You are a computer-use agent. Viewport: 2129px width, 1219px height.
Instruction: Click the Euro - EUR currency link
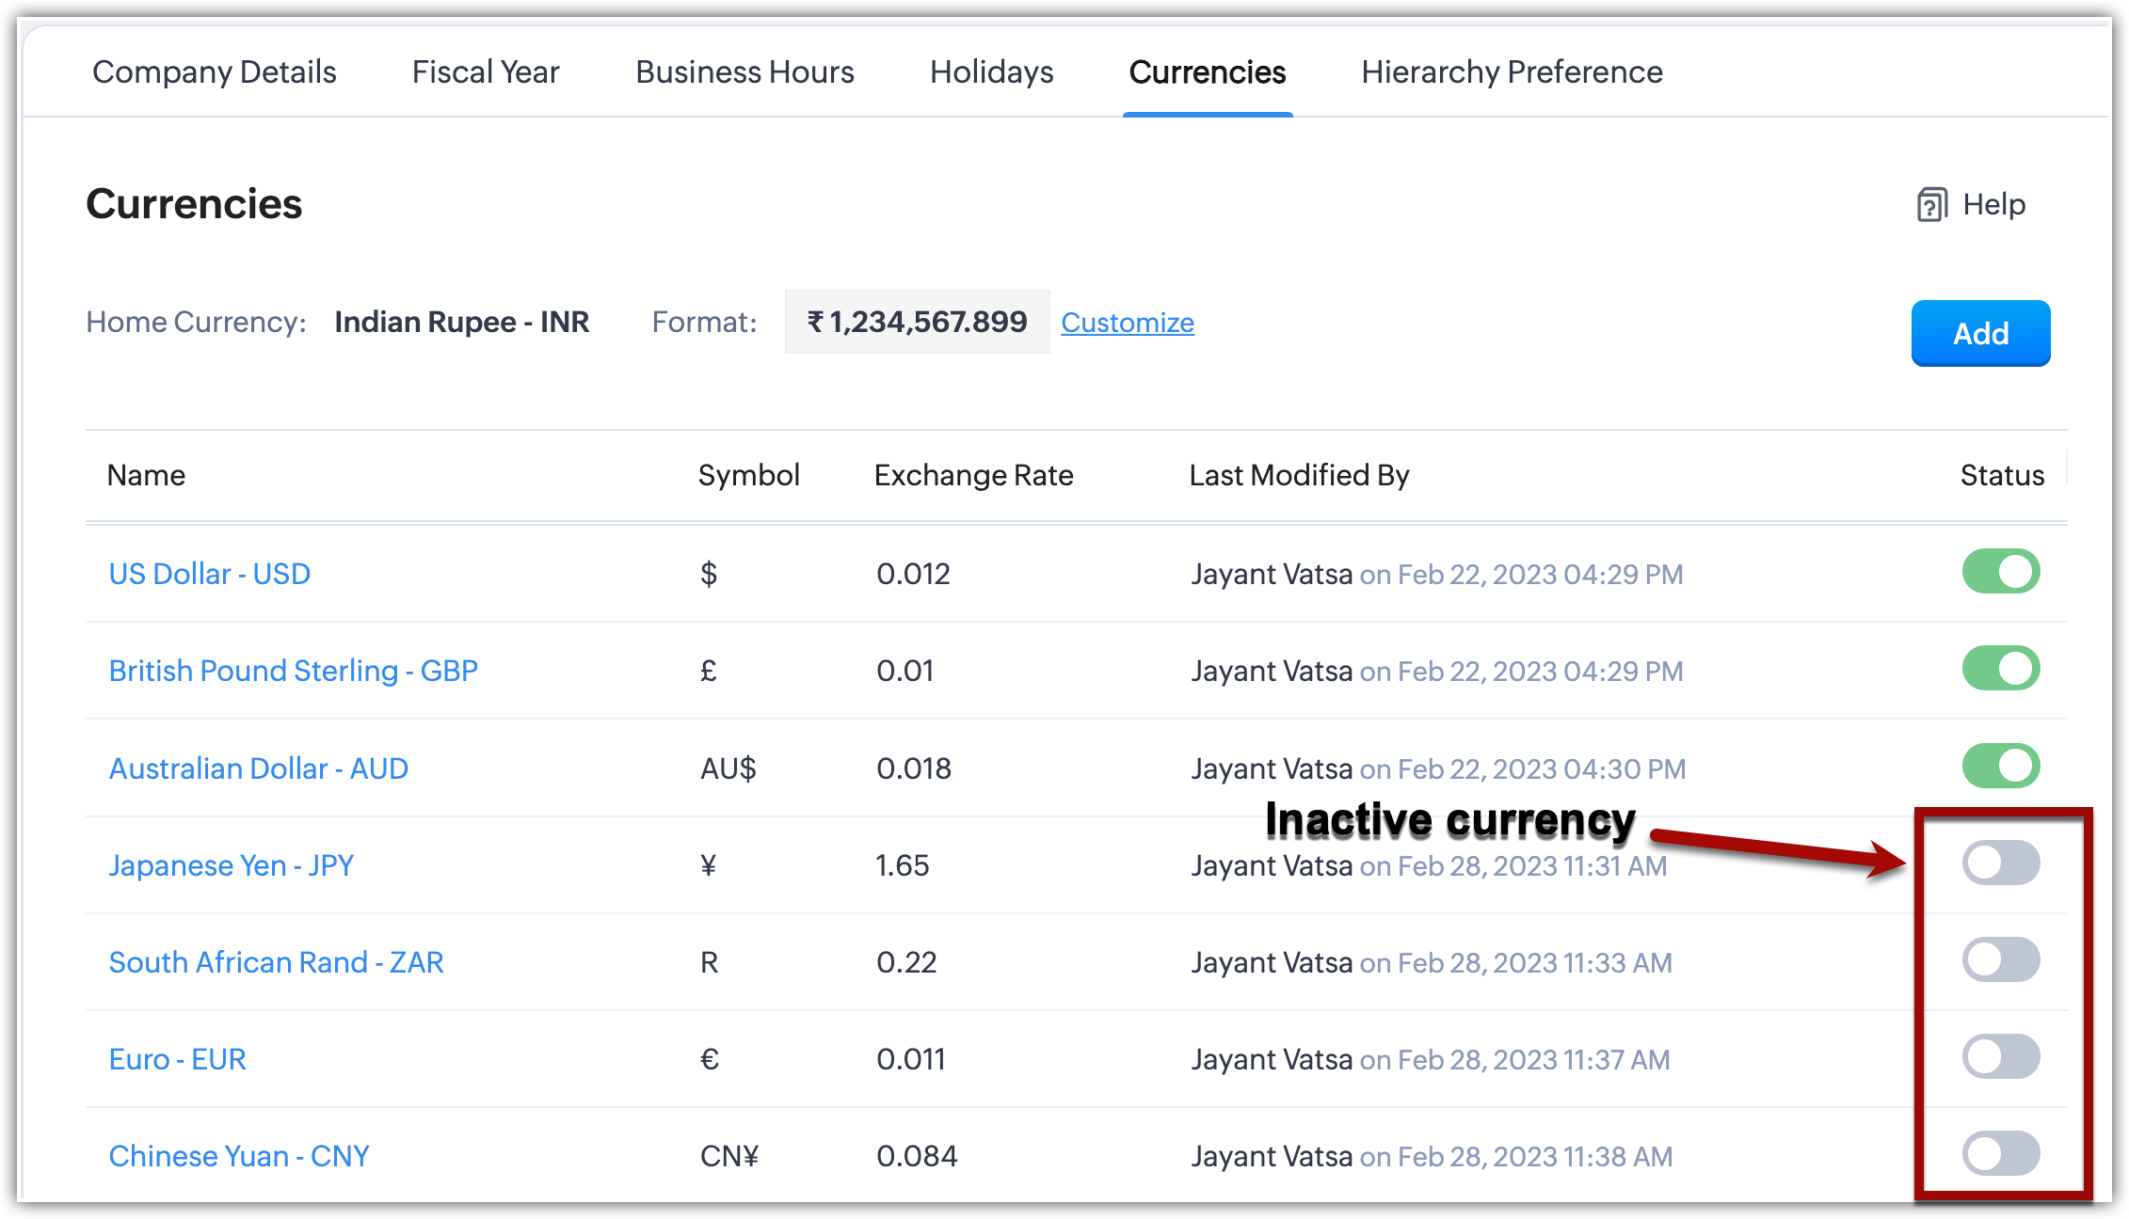tap(177, 1059)
